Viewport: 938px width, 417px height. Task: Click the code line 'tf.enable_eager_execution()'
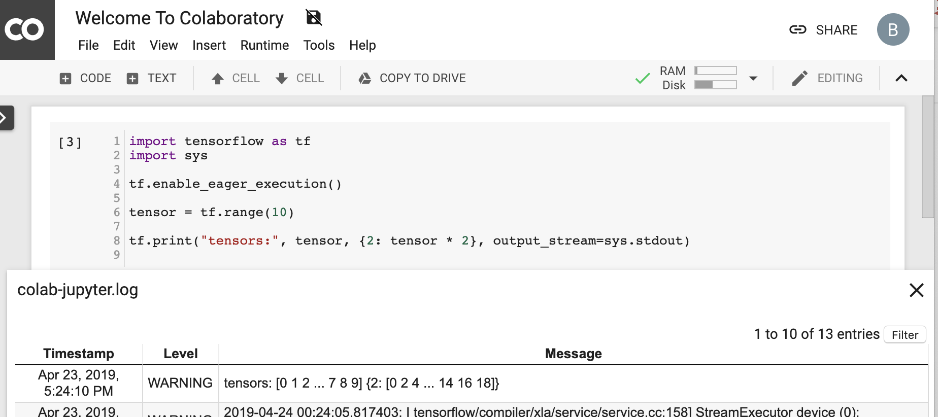(x=236, y=184)
